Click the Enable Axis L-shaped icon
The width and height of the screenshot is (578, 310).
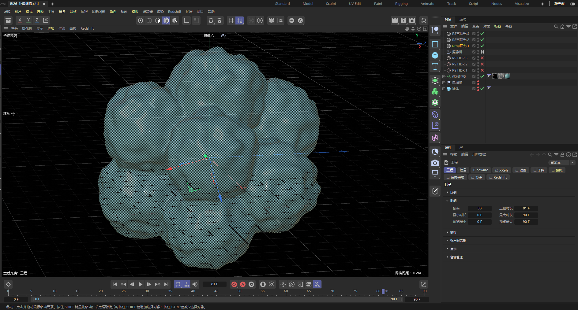pos(186,20)
